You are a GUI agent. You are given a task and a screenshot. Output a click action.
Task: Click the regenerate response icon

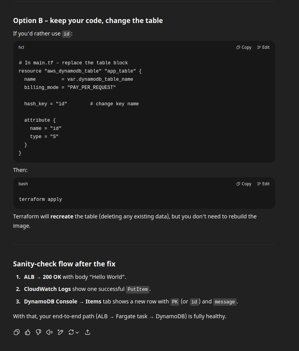click(71, 332)
